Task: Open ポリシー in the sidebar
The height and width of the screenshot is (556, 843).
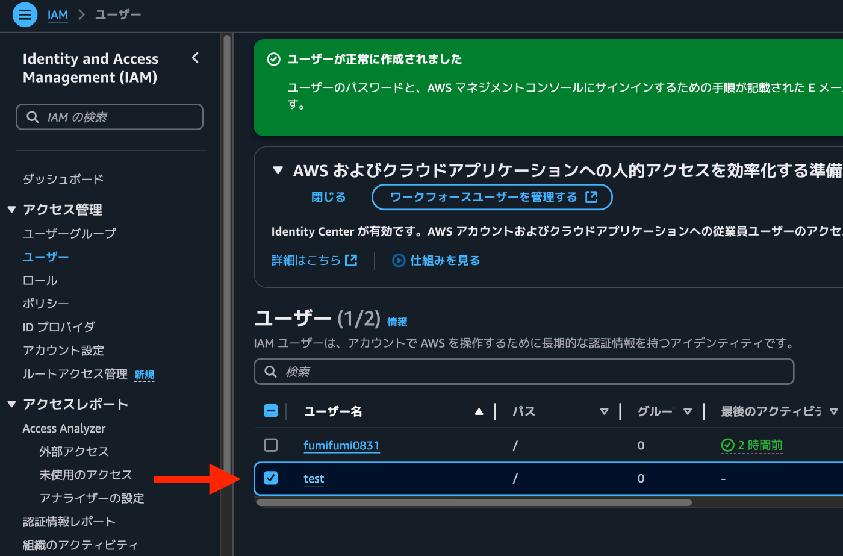Action: point(46,304)
